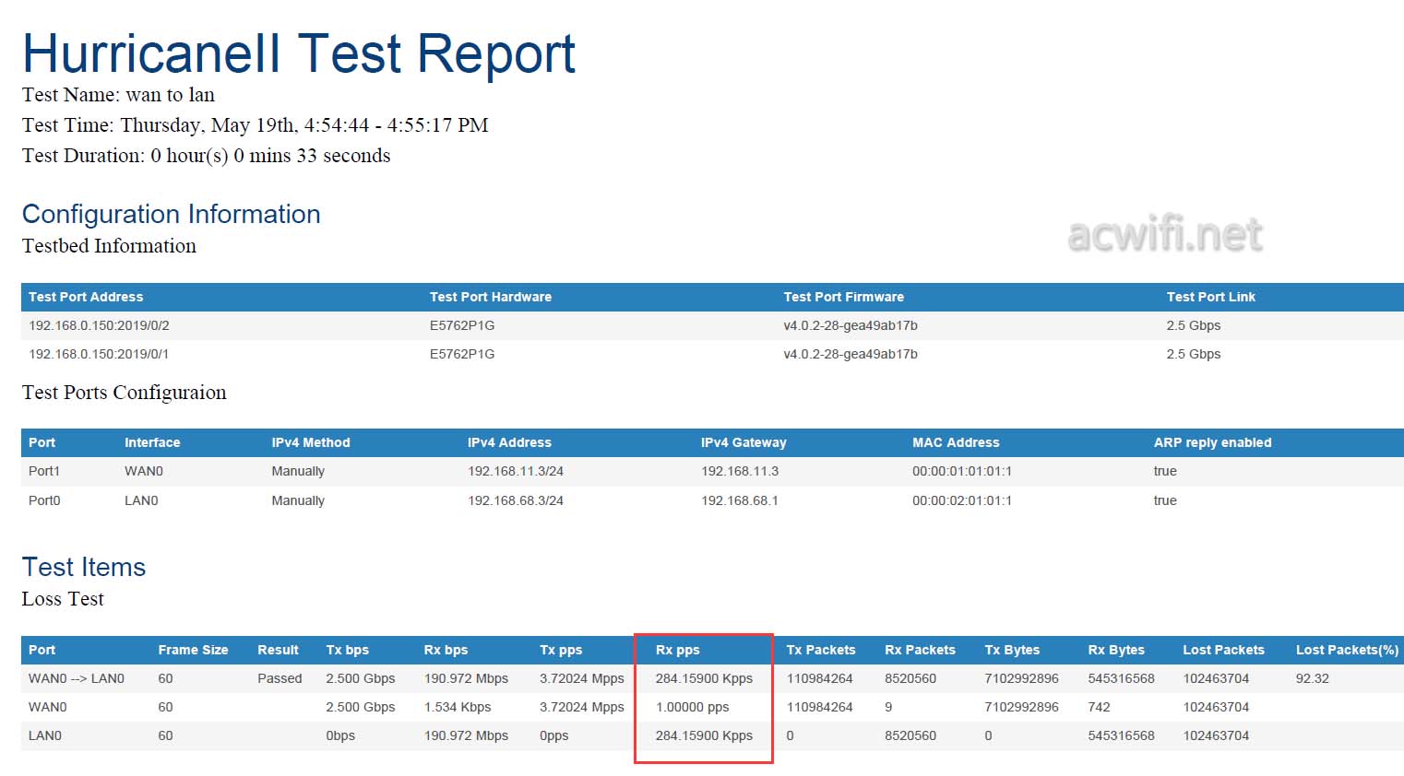
Task: Click the Configuration Information heading
Action: pos(172,214)
